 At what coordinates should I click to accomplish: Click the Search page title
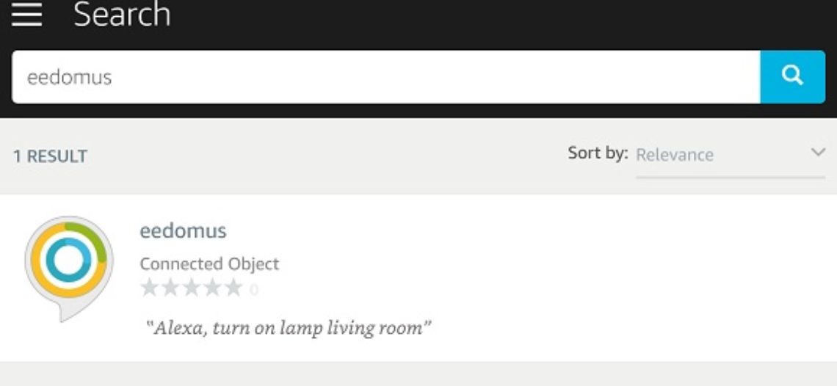point(122,15)
